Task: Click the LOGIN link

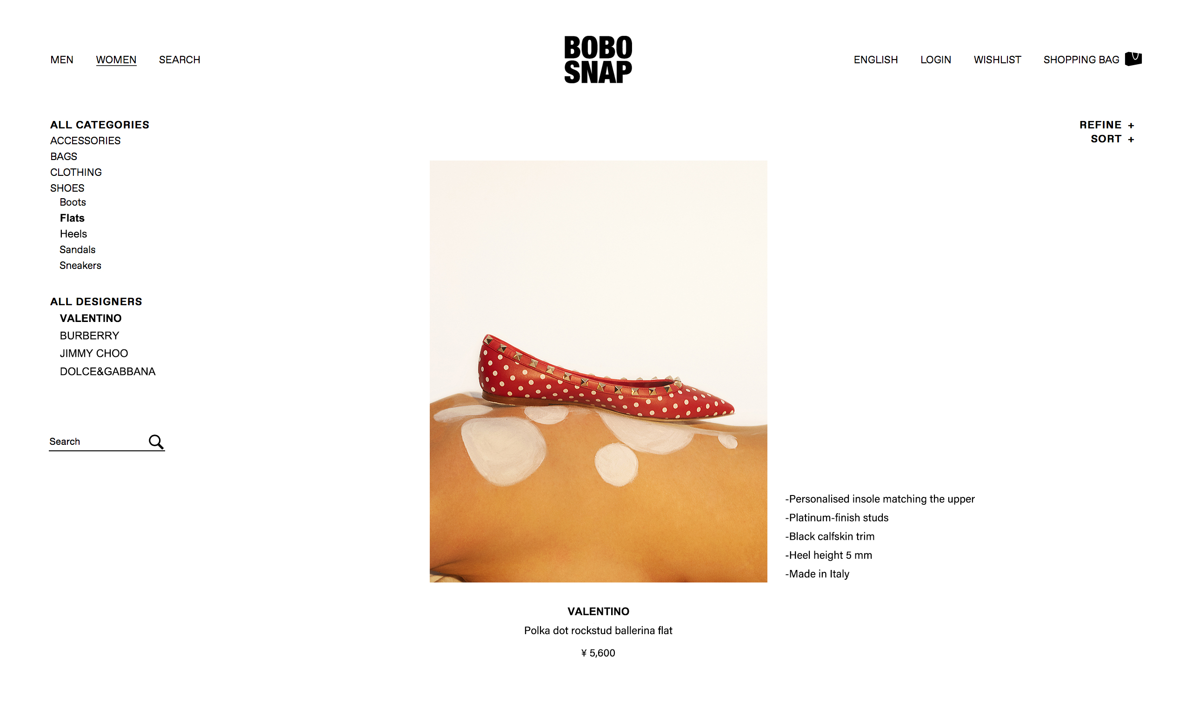Action: point(935,60)
